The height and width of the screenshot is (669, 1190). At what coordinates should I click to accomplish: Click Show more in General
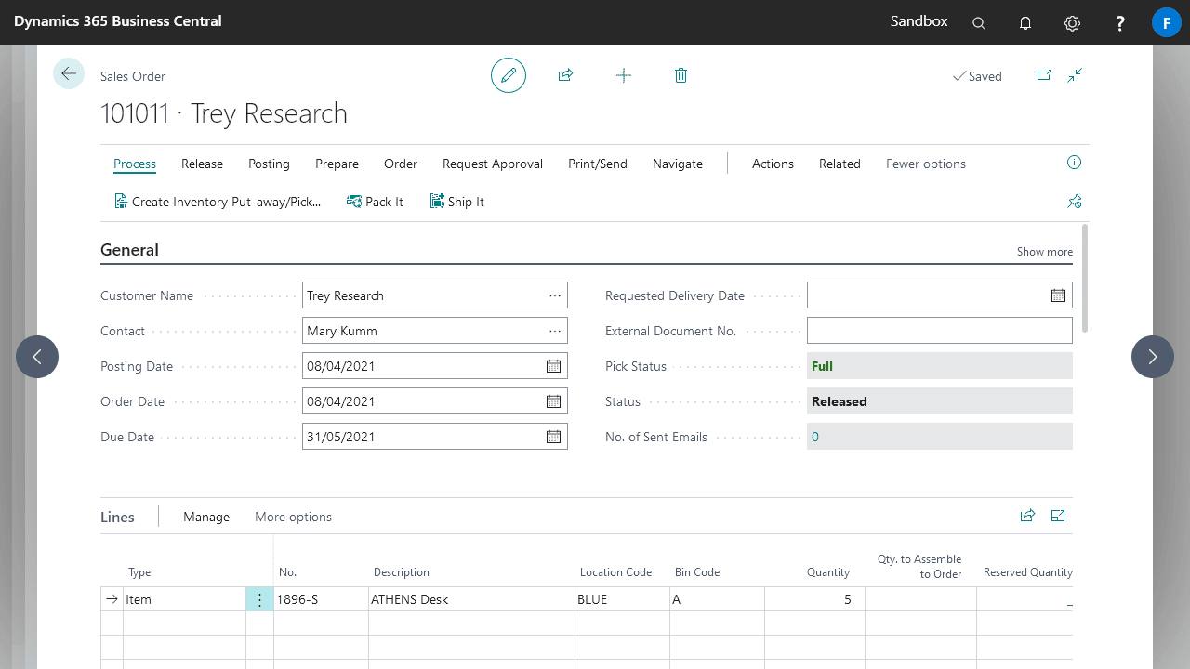(x=1044, y=252)
